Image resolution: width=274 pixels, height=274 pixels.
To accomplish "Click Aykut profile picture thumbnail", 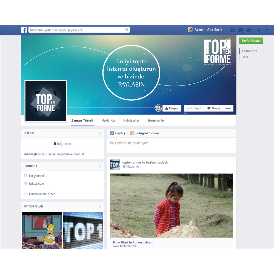I will point(190,30).
